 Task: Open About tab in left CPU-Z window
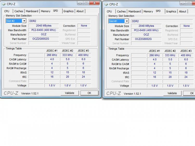pos(80,11)
